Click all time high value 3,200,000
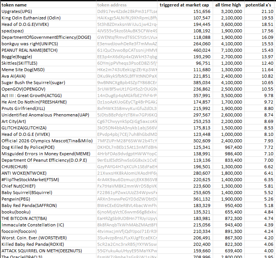Image resolution: width=276 pixels, height=258 pixels. (228, 11)
